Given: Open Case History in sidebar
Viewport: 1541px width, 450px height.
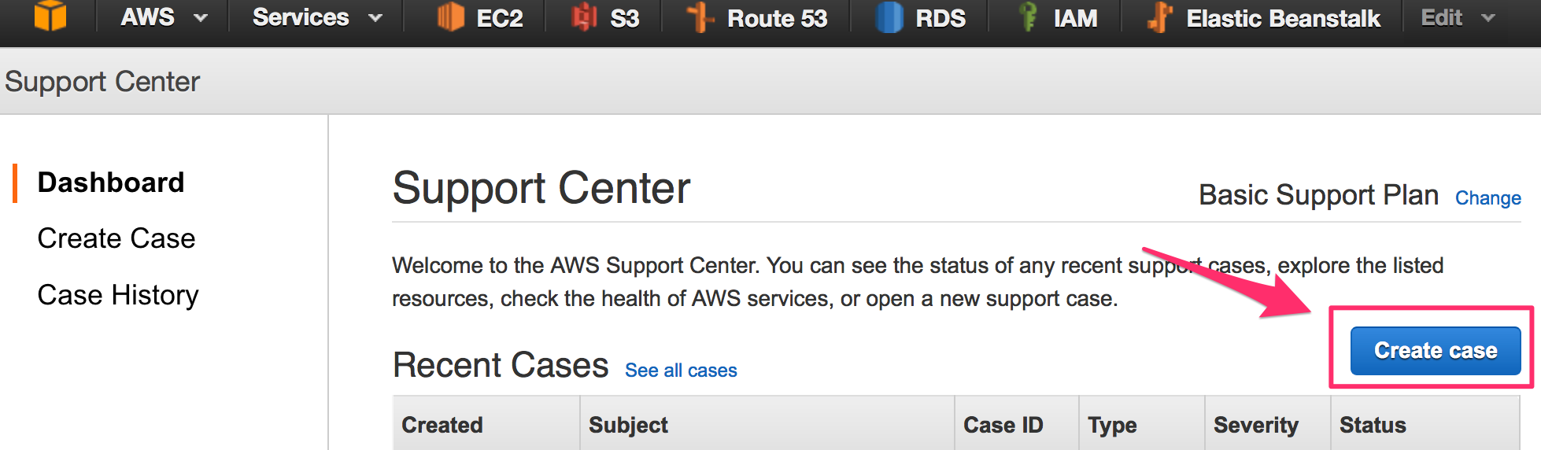Looking at the screenshot, I should click(118, 295).
